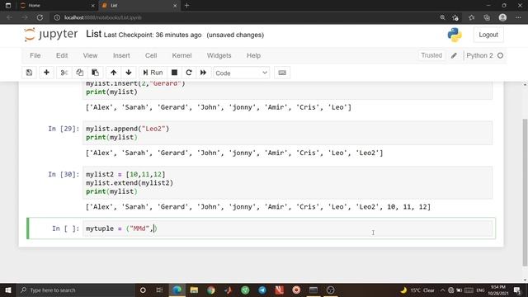
Task: Open Task View in taskbar
Action: click(x=159, y=290)
